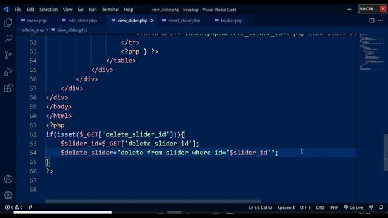Viewport: 388px width, 218px height.
Task: Change indentation via Spaces: 4
Action: coord(286,207)
